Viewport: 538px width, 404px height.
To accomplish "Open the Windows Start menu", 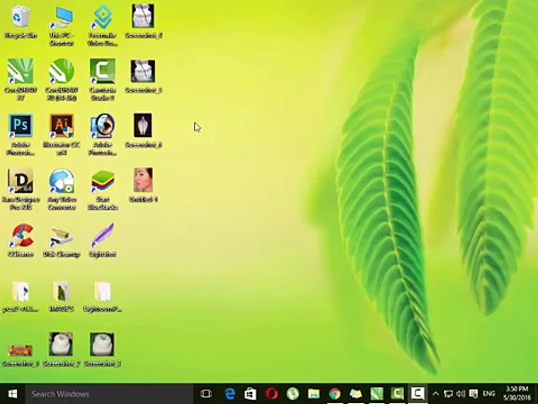I will 13,394.
